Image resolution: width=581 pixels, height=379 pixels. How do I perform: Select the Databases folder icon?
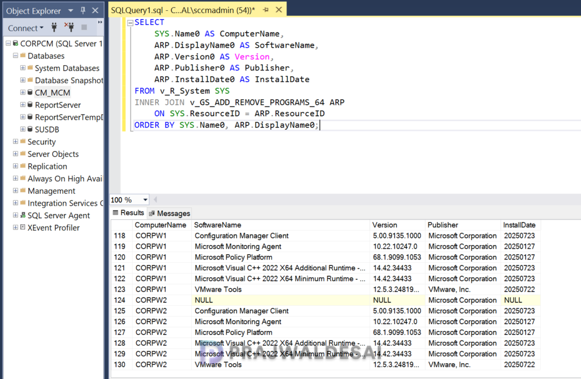pos(23,56)
